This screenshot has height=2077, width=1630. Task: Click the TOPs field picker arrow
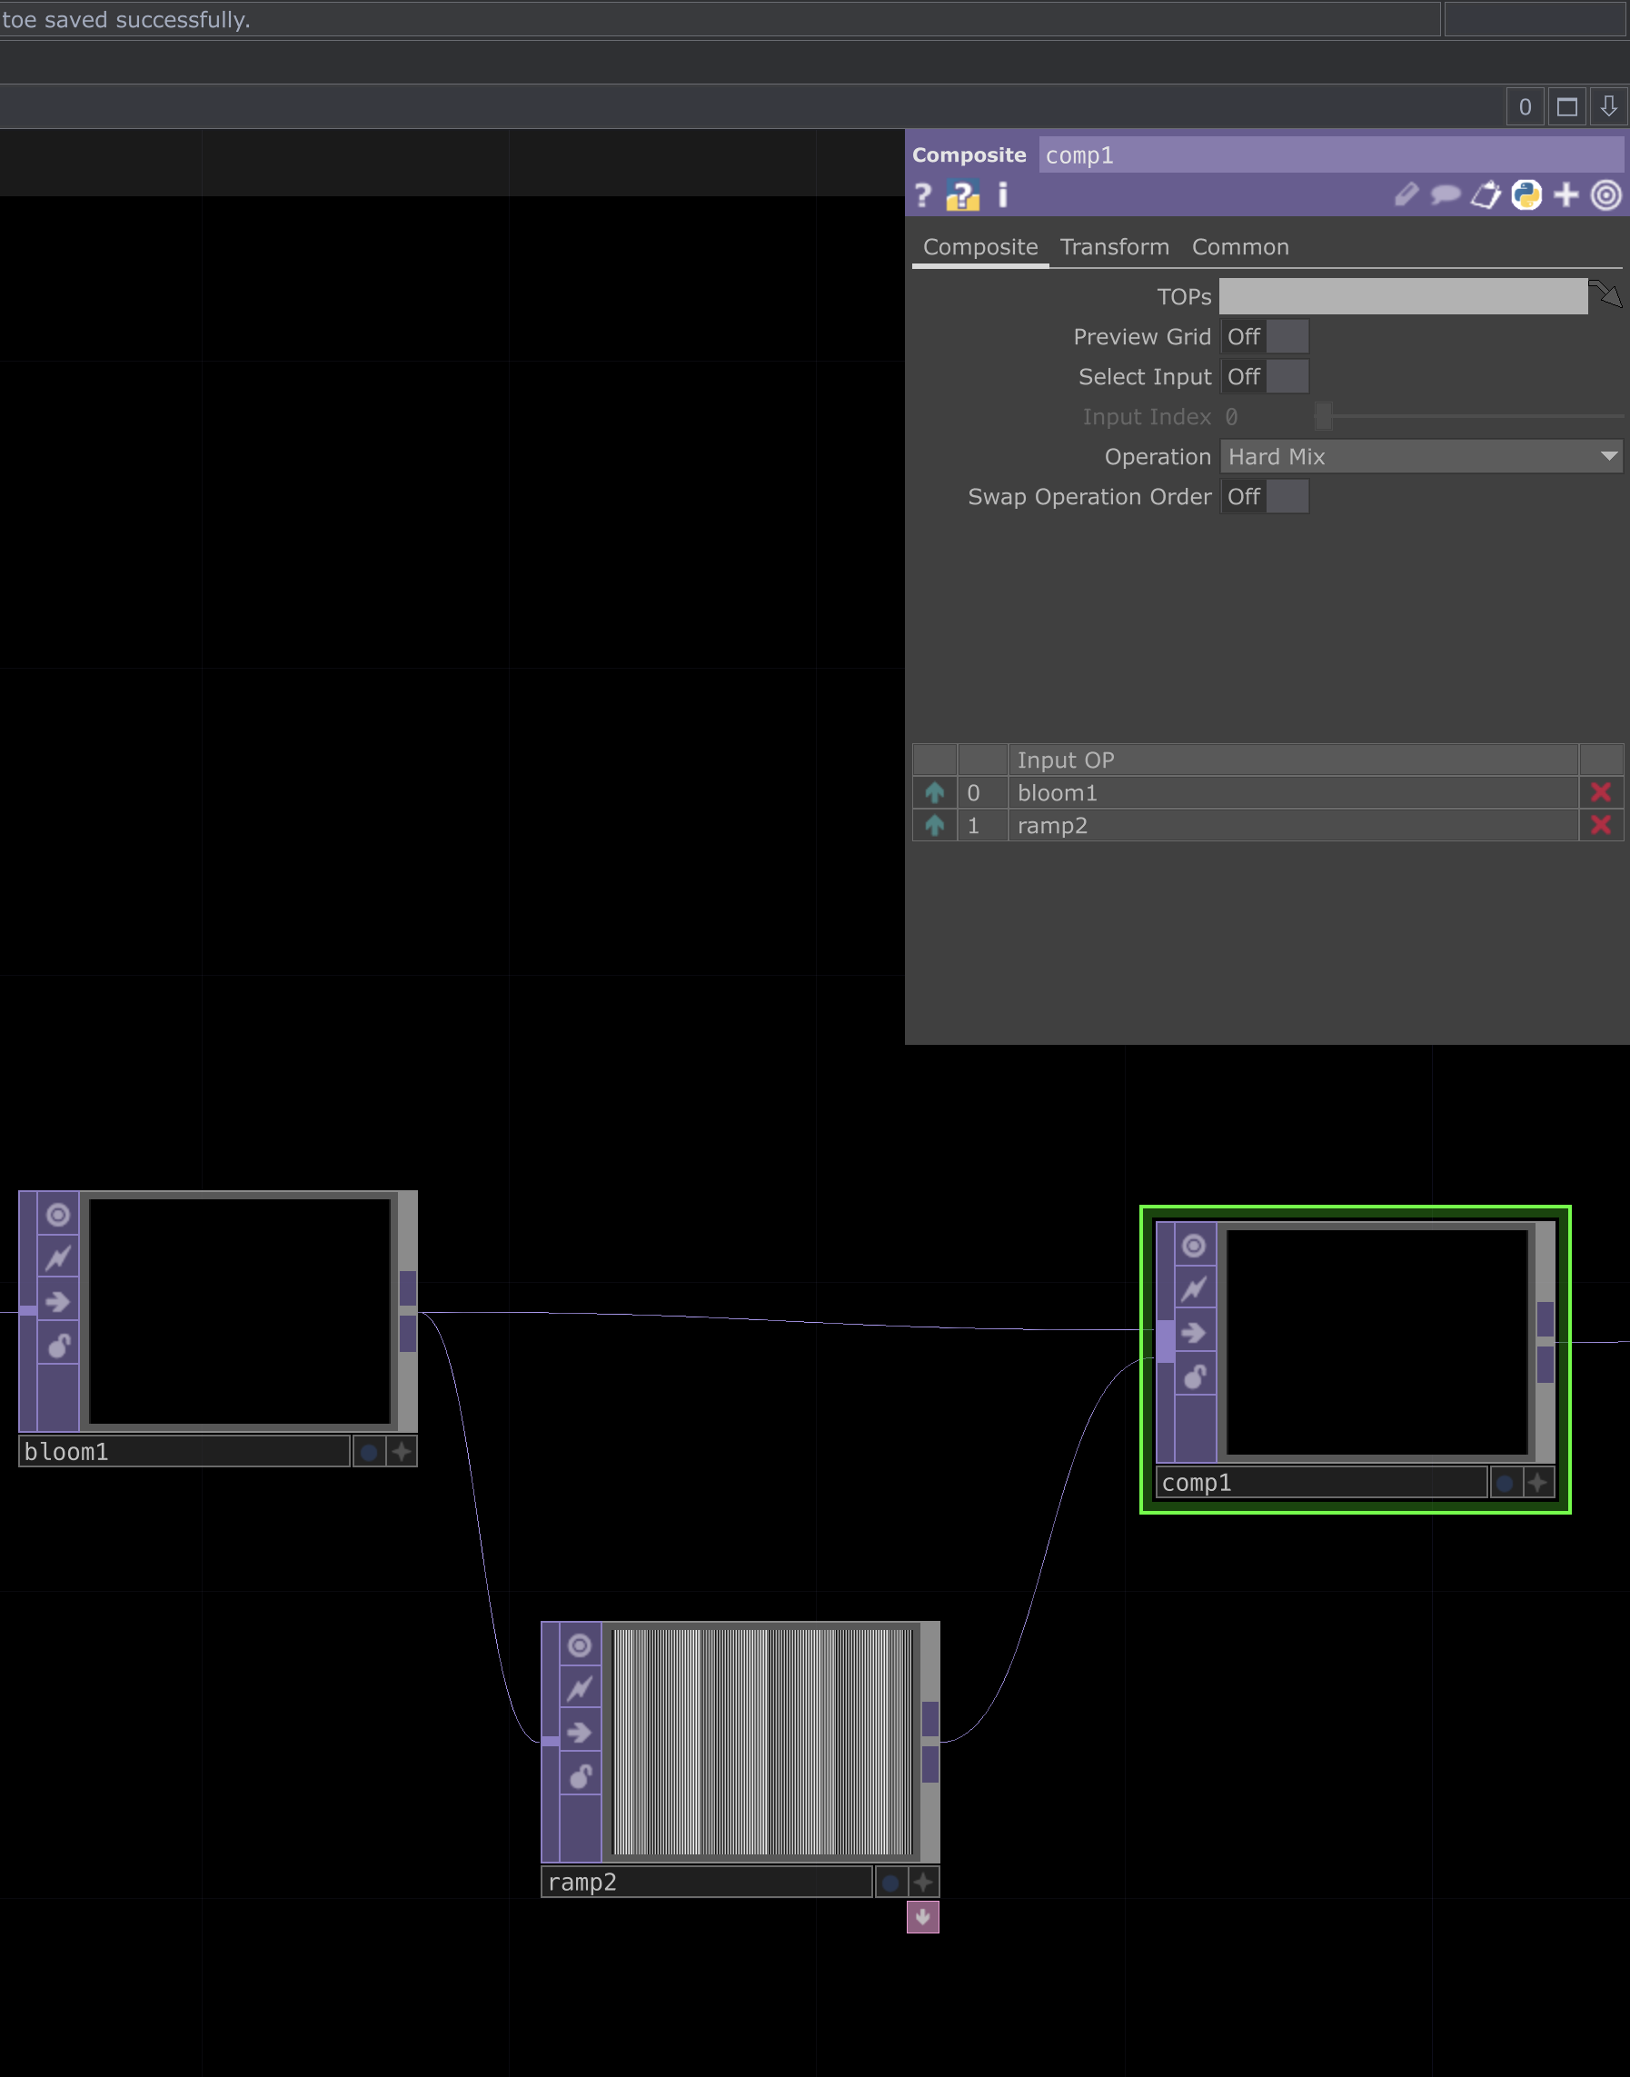(1607, 294)
